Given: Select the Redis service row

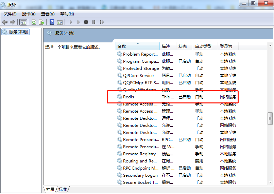Looking at the screenshot, I should click(x=177, y=97).
